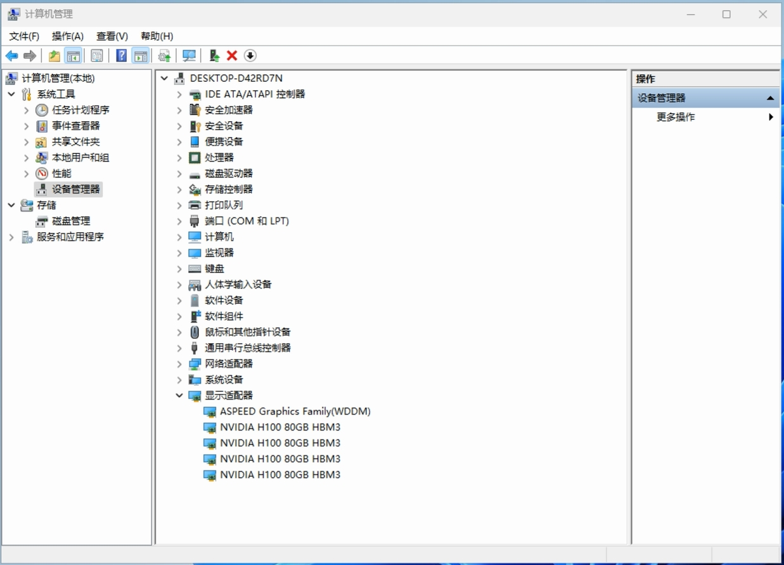Click the adapter icon beside ASPEED Graphics Family
The height and width of the screenshot is (565, 784).
pyautogui.click(x=210, y=412)
